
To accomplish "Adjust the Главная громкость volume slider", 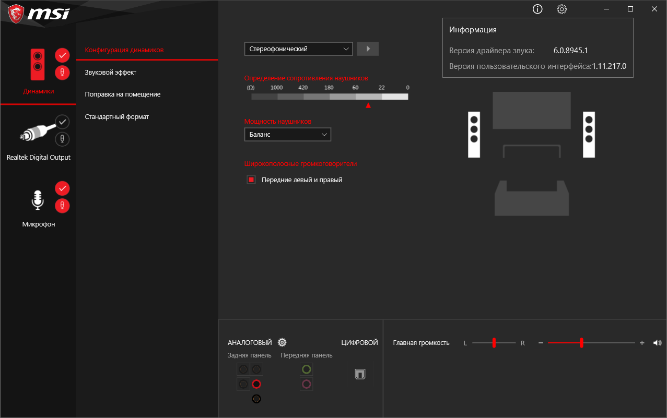I will click(591, 343).
